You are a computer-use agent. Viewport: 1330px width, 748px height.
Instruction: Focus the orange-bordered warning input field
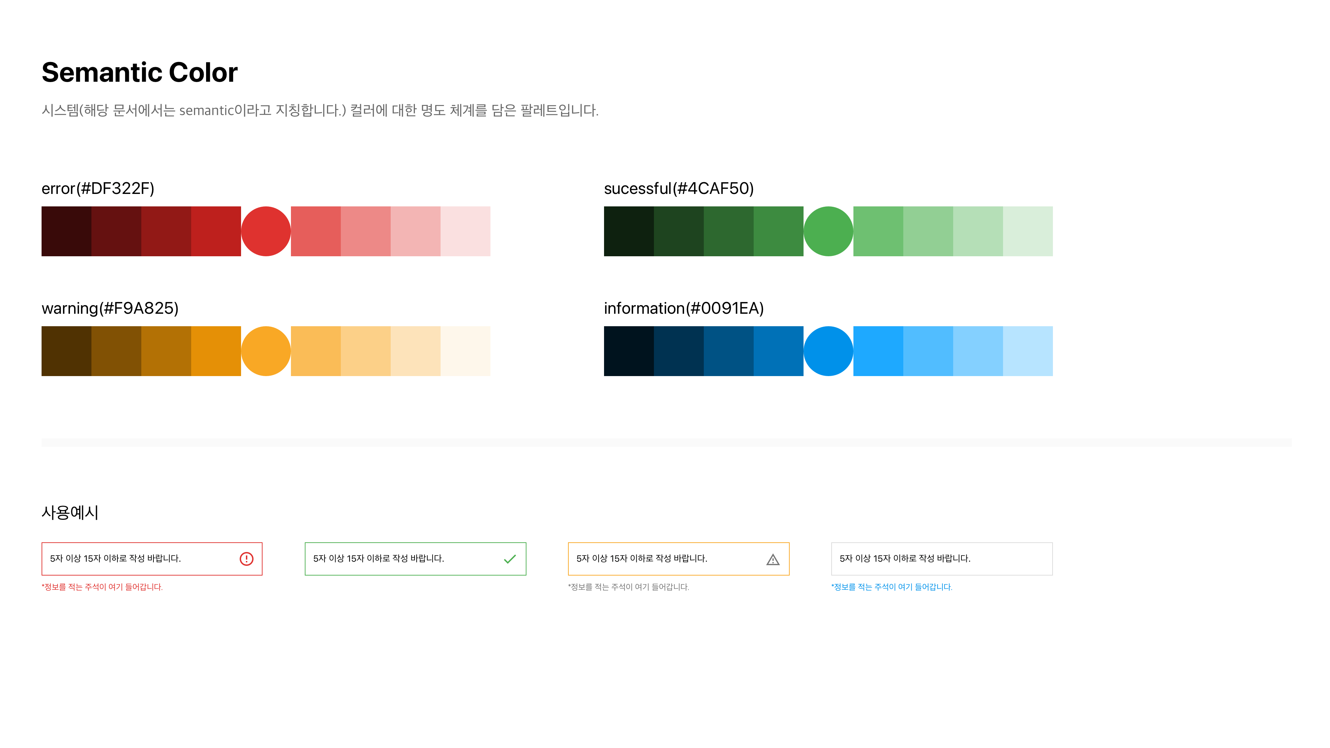[x=679, y=559]
